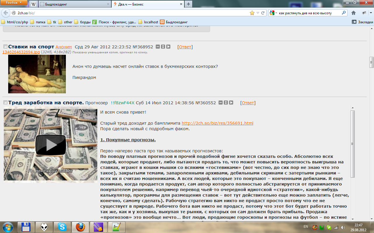Click the bookmark star in the address bar

[x=252, y=13]
